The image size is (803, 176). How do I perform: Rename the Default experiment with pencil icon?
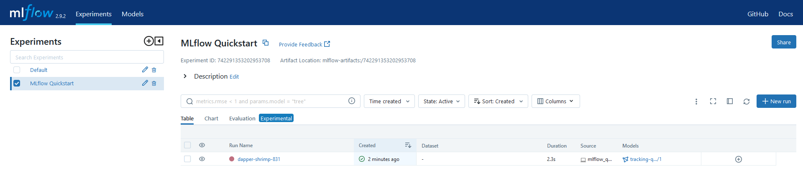click(x=145, y=70)
